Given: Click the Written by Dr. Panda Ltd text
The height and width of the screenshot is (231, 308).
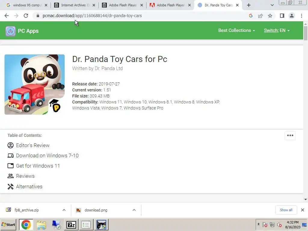Looking at the screenshot, I should (97, 68).
